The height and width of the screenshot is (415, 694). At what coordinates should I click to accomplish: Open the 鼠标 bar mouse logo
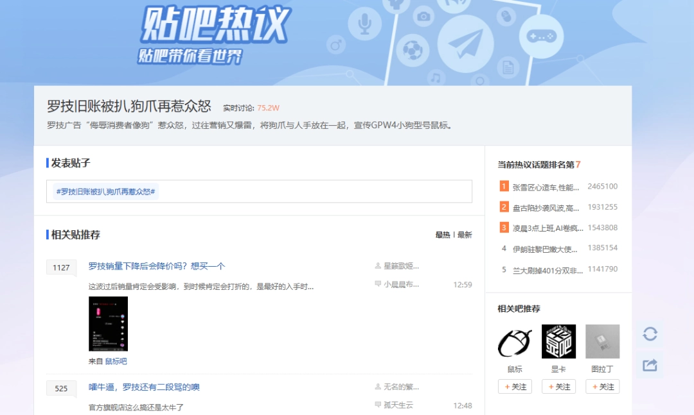point(515,342)
